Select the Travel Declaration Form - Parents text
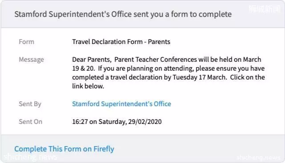Image resolution: width=285 pixels, height=163 pixels. pyautogui.click(x=121, y=42)
